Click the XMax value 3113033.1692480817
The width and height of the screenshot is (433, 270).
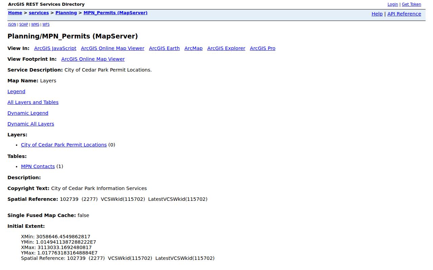(65, 247)
